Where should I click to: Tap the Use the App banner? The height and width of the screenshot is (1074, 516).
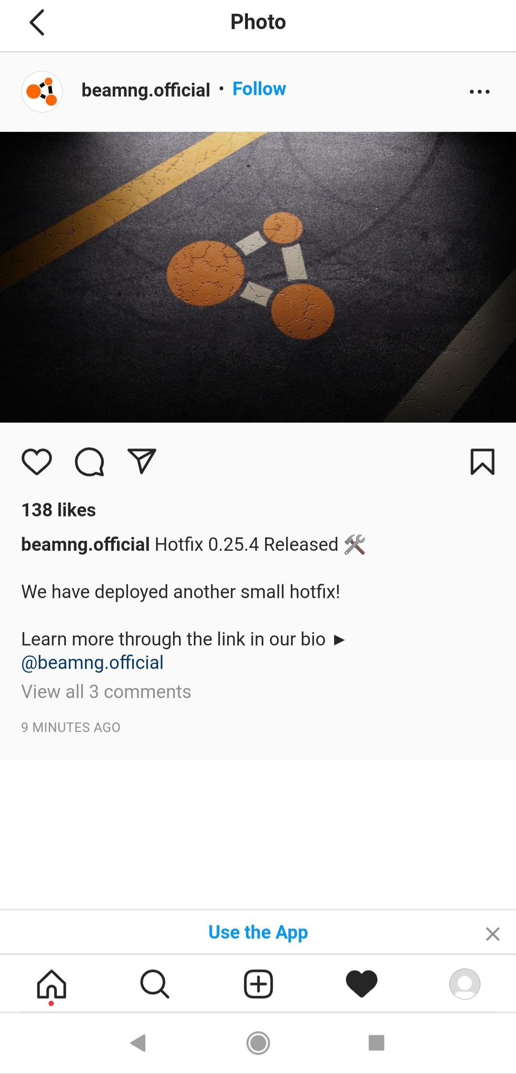point(258,932)
